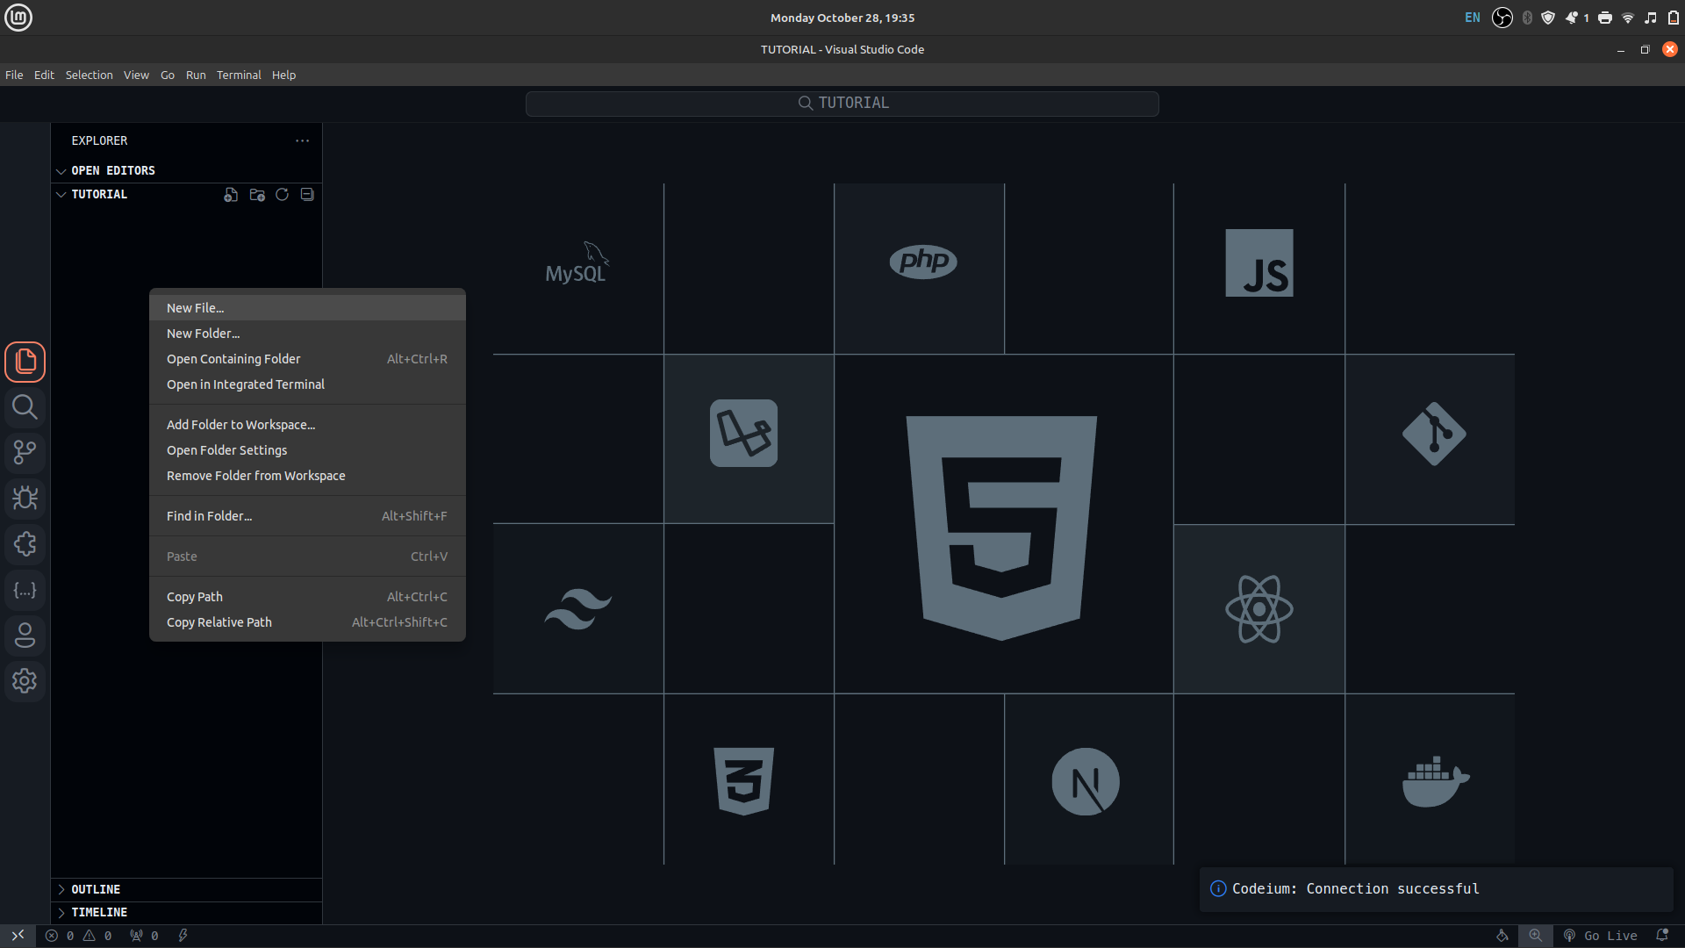Collapse the Open Editors section
The image size is (1685, 948).
coord(112,170)
